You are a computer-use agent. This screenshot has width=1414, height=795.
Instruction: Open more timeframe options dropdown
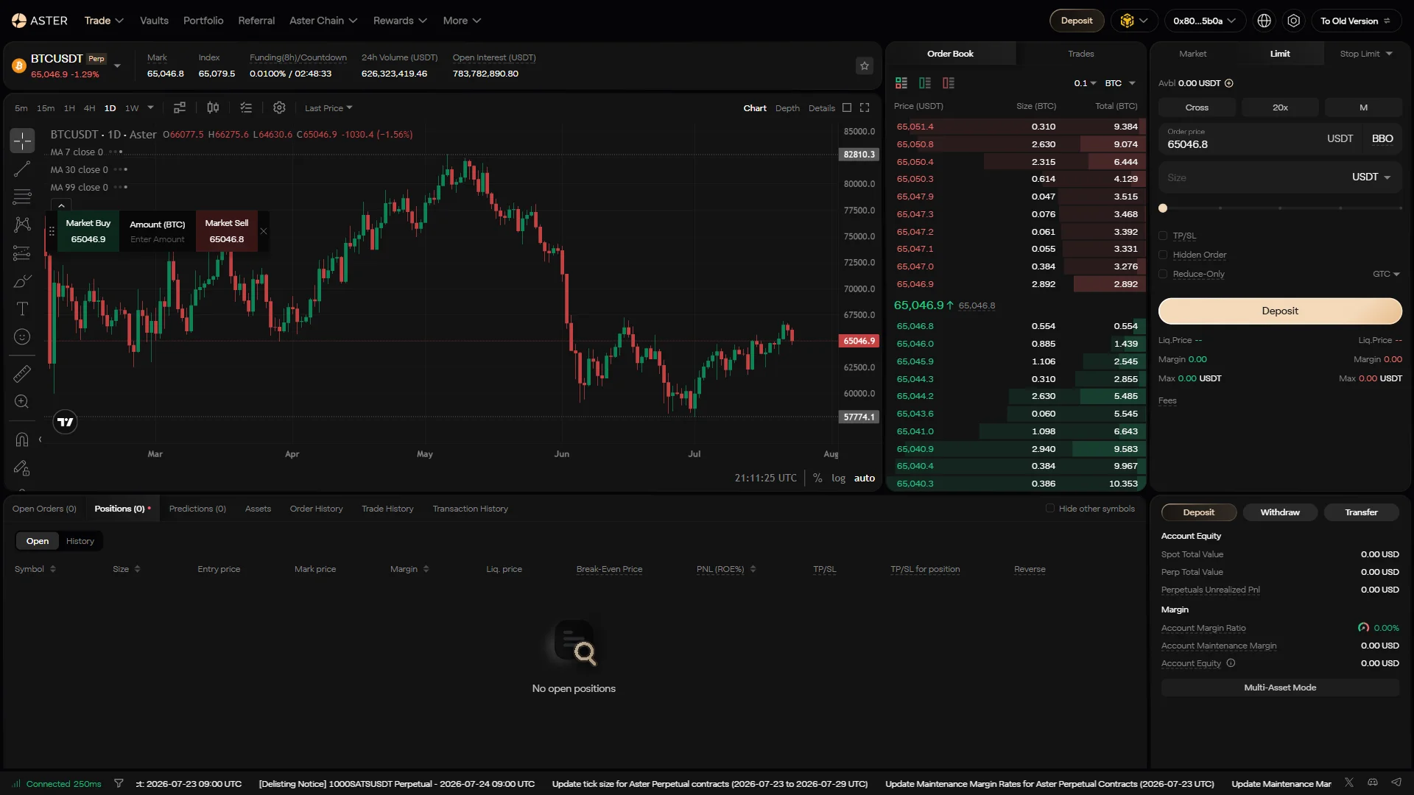[151, 107]
